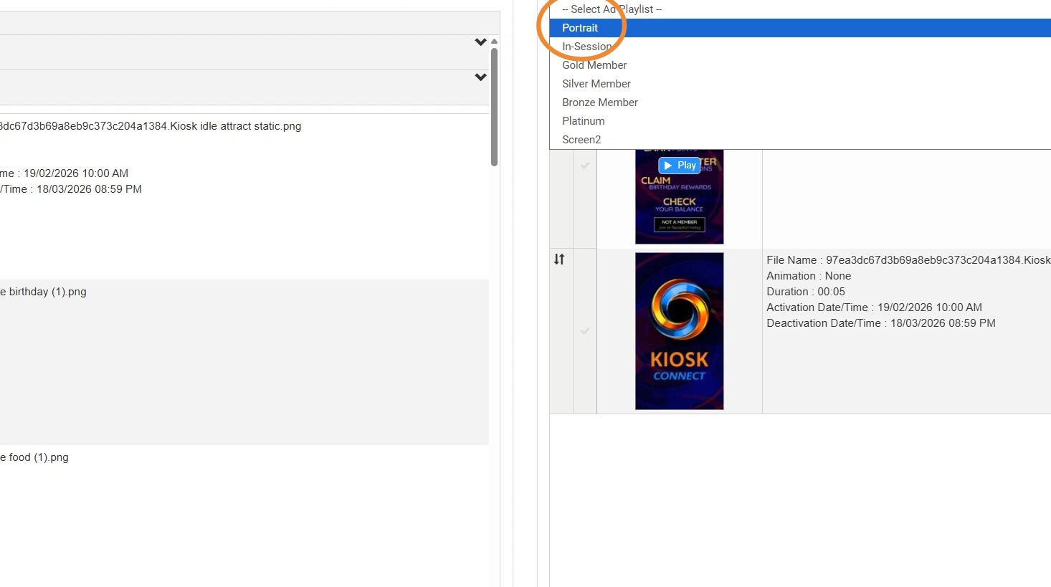This screenshot has width=1051, height=587.
Task: Click the 'File Name : 97ea3dc6…' line in the playlist row
Action: coord(908,260)
